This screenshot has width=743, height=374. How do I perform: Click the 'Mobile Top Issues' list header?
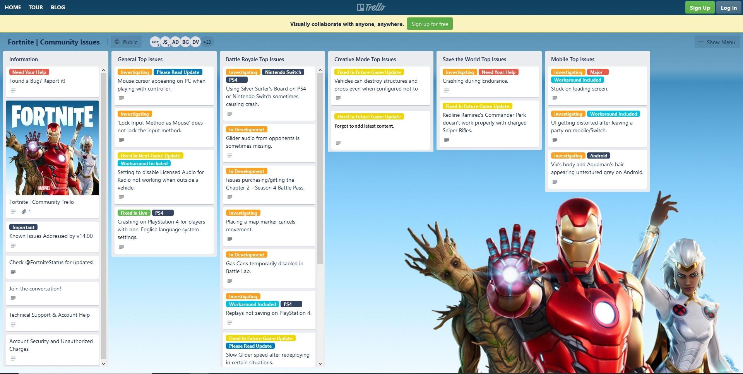tap(573, 59)
